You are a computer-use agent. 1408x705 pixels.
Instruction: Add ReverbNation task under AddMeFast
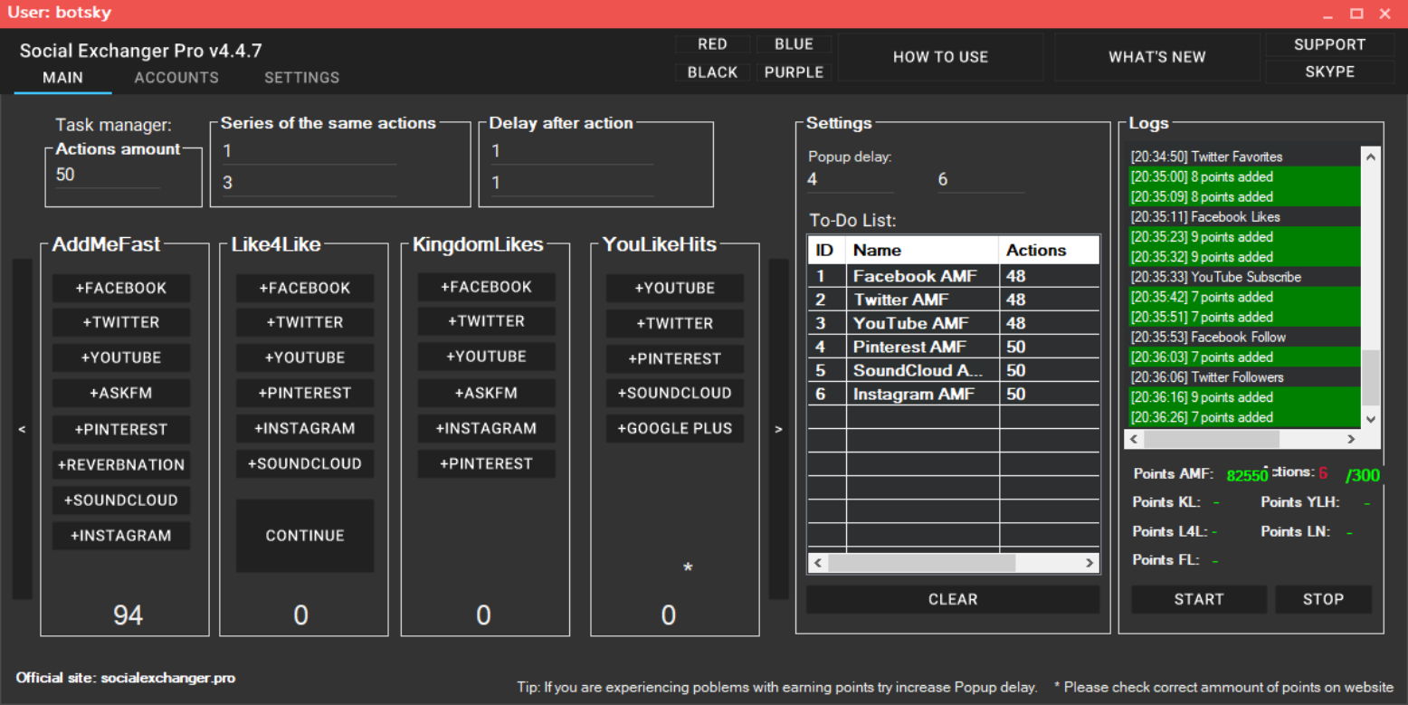(x=121, y=464)
